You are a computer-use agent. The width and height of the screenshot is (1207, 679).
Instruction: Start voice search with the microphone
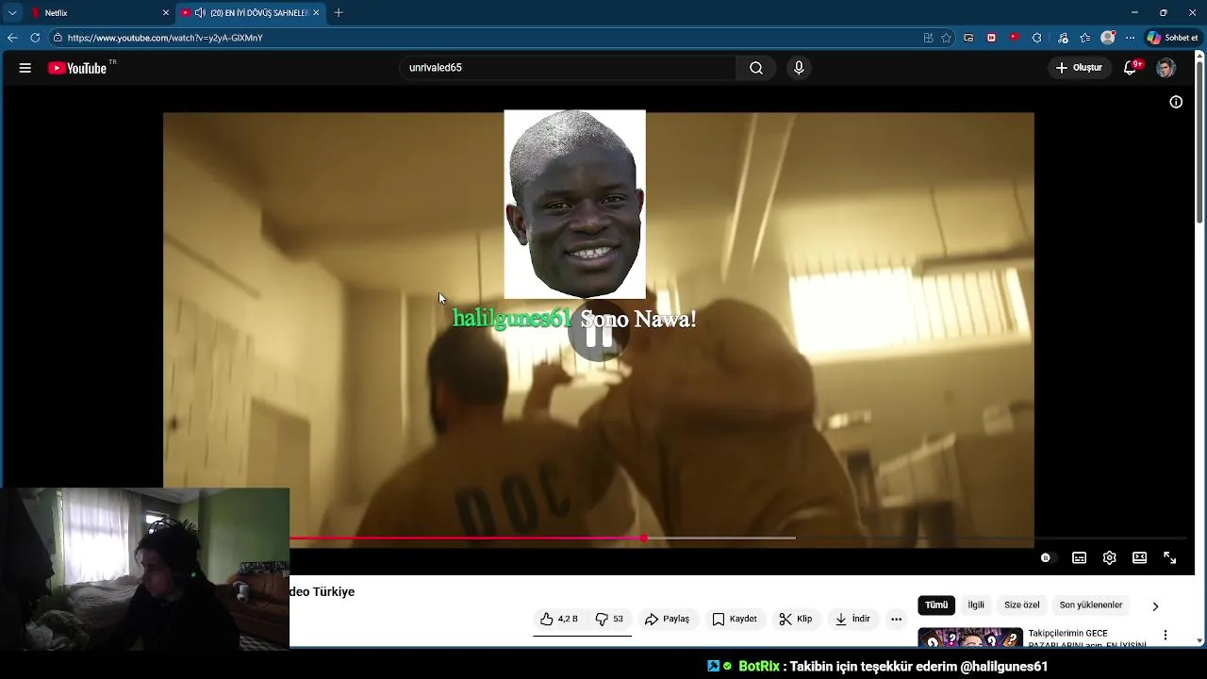pyautogui.click(x=799, y=68)
